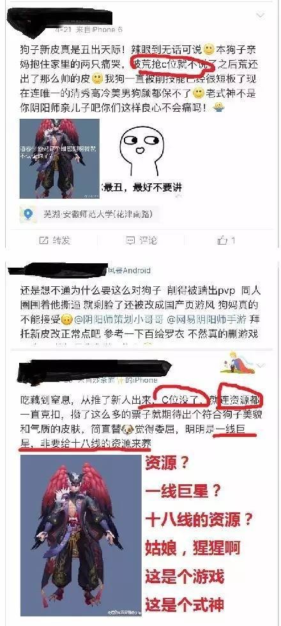281x626 pixels.
Task: Open the first post's chevron options menu
Action: [260, 16]
